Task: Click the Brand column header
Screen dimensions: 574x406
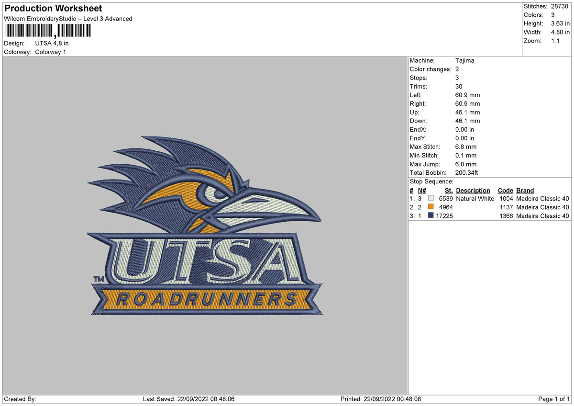Action: pos(524,190)
